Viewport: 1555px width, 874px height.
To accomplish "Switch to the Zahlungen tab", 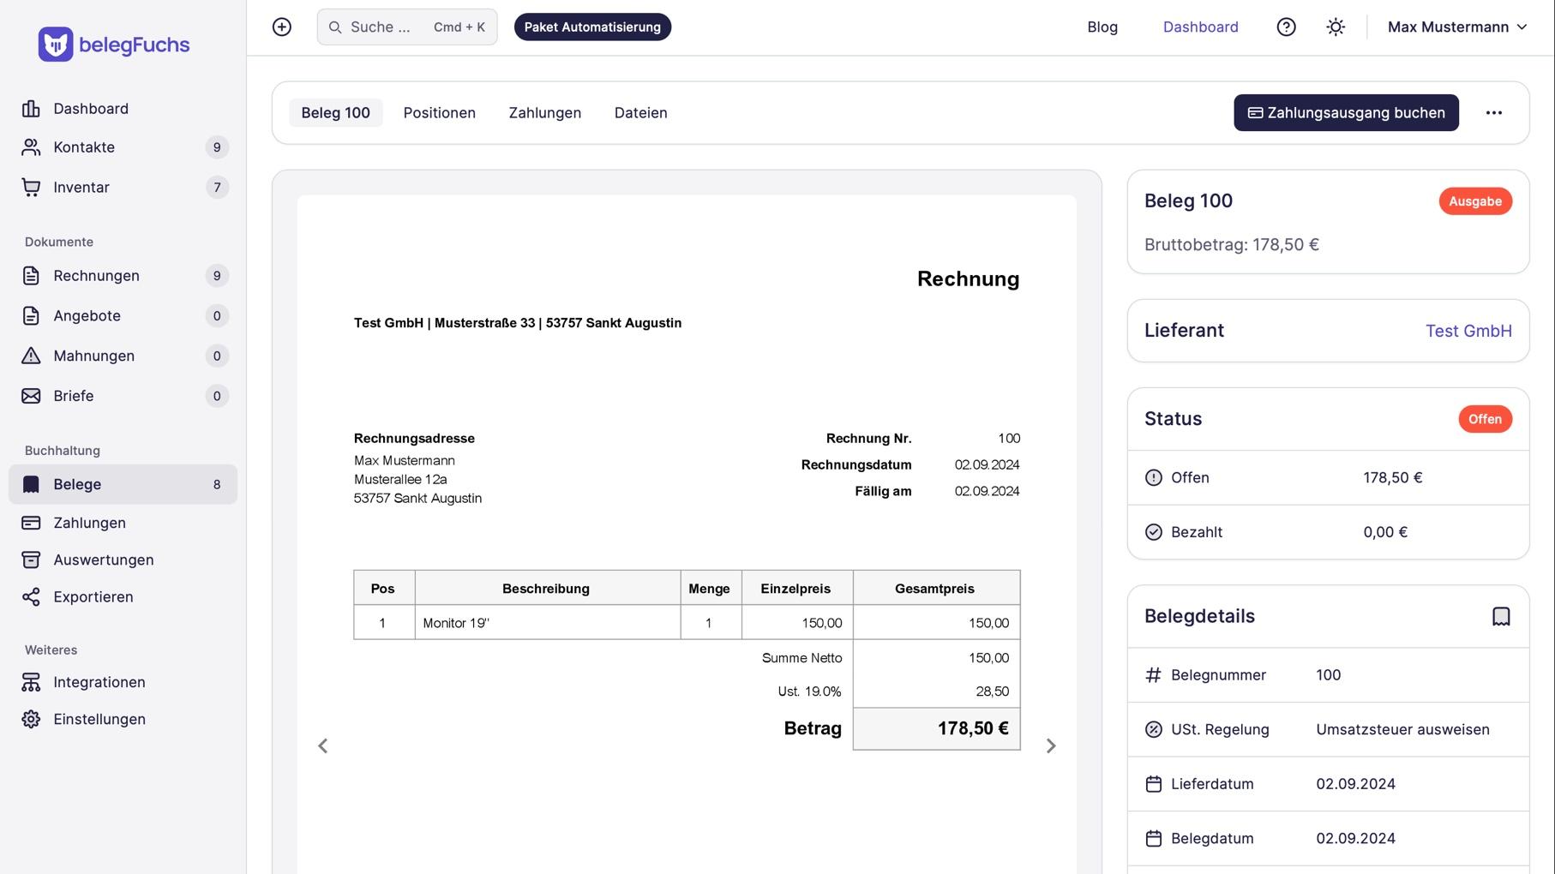I will point(544,112).
